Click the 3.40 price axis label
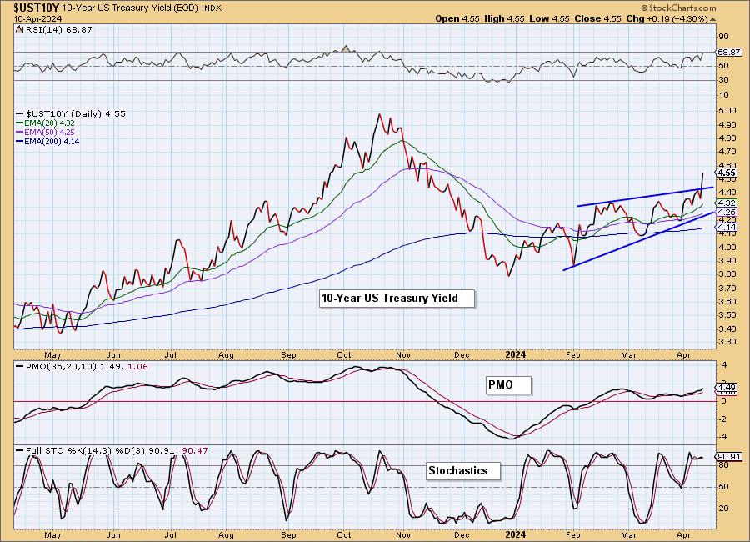Screen dimensions: 750x542 coord(727,329)
